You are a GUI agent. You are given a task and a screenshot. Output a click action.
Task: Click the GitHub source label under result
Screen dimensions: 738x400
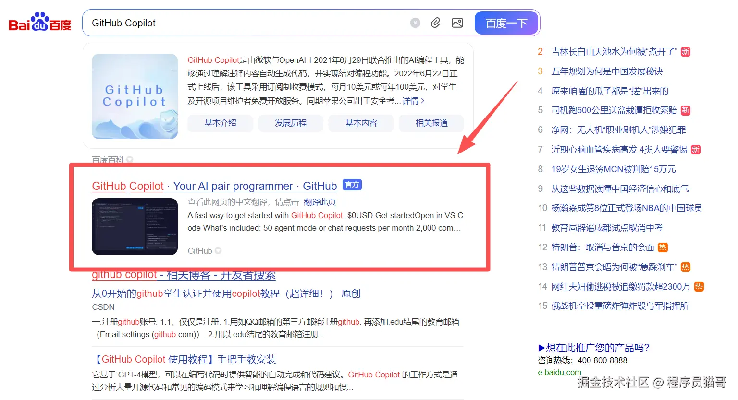coord(200,251)
